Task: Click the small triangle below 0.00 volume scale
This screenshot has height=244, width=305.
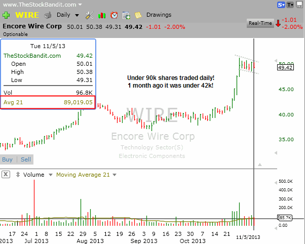Action: [276, 228]
